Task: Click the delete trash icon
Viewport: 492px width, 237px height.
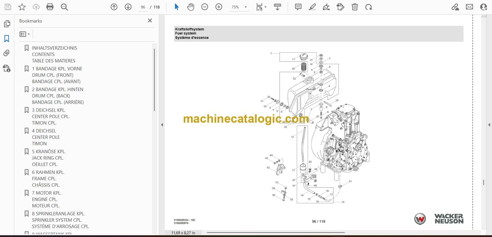Action: pos(355,7)
